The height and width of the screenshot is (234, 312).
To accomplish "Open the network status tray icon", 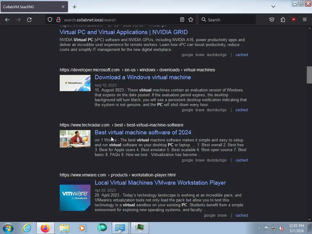I will coord(274,229).
